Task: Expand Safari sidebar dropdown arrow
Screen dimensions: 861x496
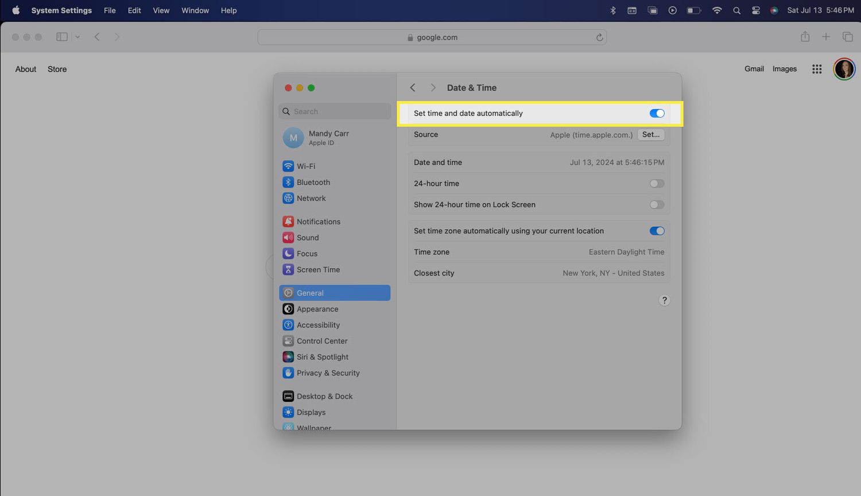Action: [77, 37]
